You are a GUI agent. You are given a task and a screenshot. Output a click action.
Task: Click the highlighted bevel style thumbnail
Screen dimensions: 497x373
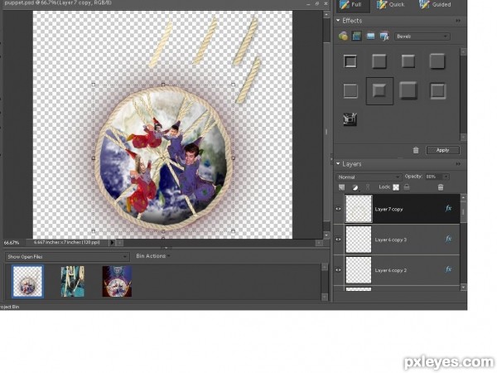379,90
